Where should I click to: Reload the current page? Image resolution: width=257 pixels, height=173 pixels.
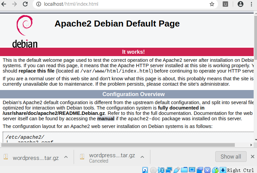[25, 4]
